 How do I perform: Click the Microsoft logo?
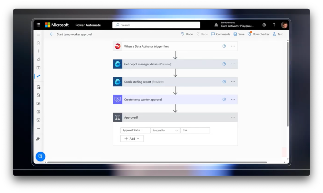pos(57,25)
